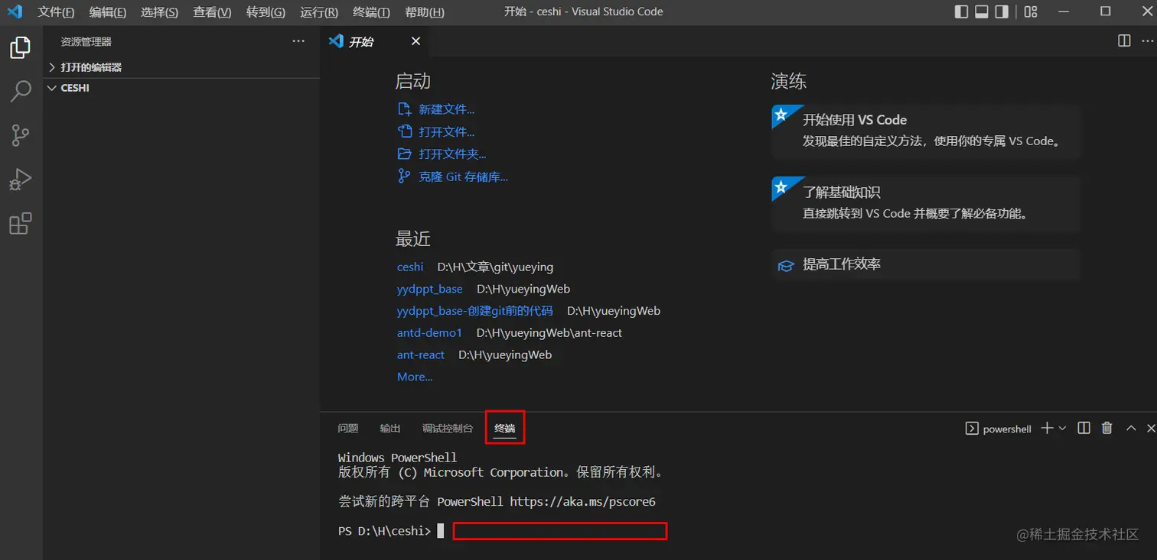Click the 资源管理器 panel title
Image resolution: width=1157 pixels, height=560 pixels.
coord(86,42)
